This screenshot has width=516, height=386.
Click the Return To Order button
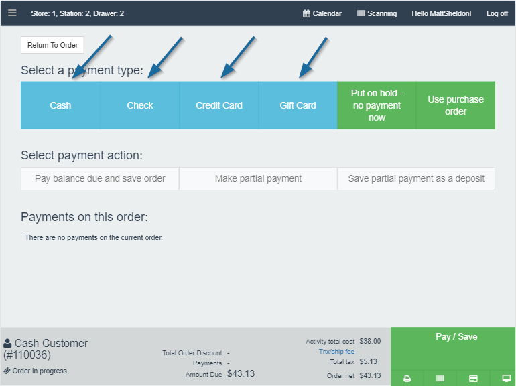pyautogui.click(x=53, y=45)
